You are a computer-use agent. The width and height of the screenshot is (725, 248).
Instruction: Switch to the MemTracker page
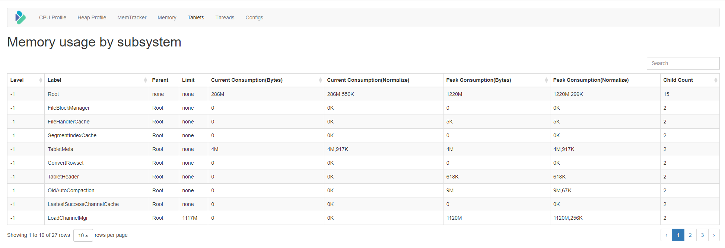132,17
